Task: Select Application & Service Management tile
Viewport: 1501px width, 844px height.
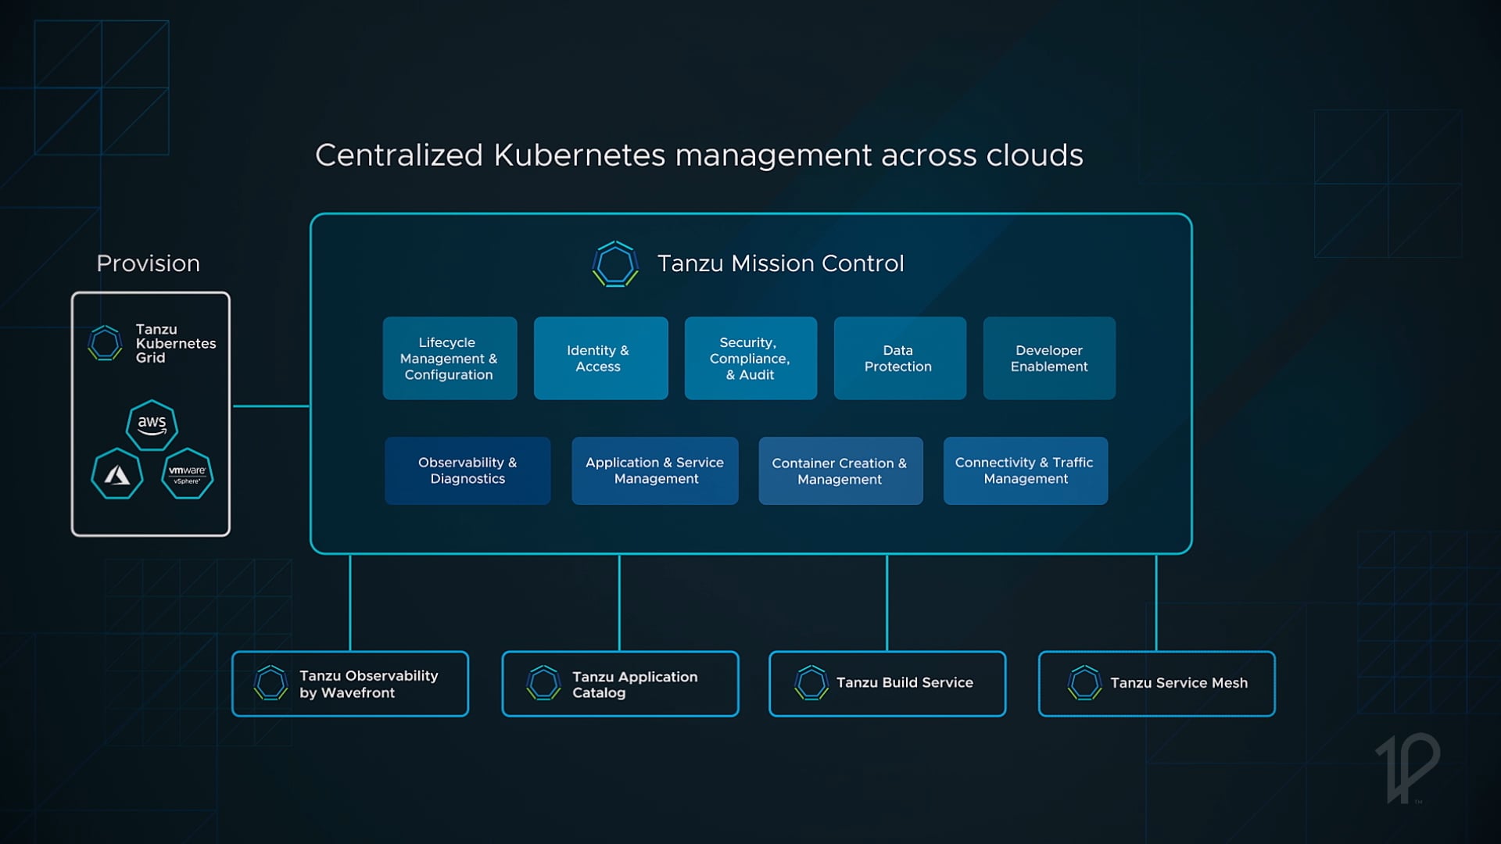Action: click(655, 470)
